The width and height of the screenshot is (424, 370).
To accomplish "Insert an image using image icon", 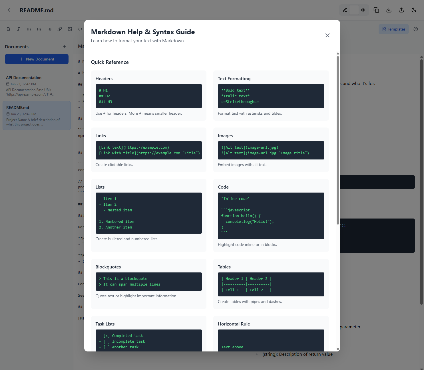I will click(x=70, y=29).
